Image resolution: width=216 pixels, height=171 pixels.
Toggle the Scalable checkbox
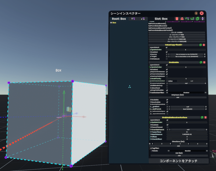point(167,100)
